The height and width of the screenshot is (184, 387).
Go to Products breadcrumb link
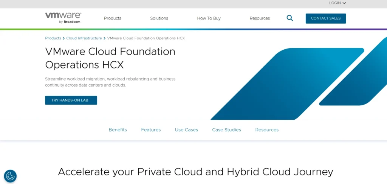coord(53,38)
